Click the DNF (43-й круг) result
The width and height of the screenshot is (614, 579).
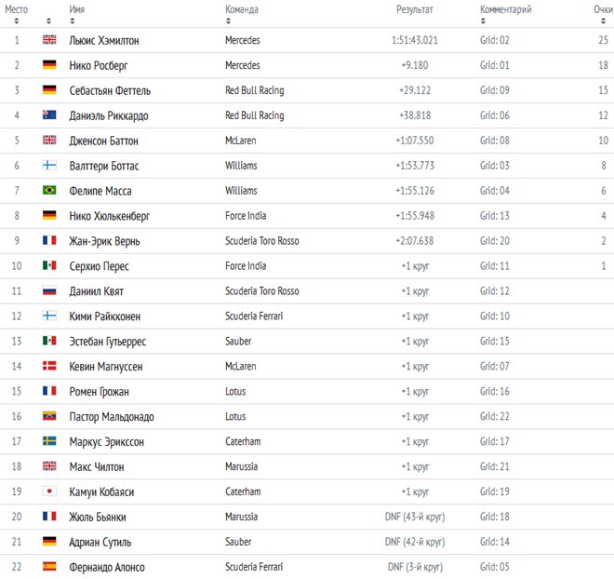pos(415,517)
